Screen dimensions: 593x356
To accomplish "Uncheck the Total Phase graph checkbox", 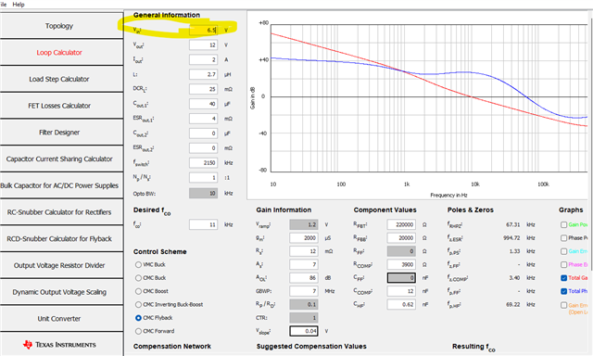I will 564,291.
